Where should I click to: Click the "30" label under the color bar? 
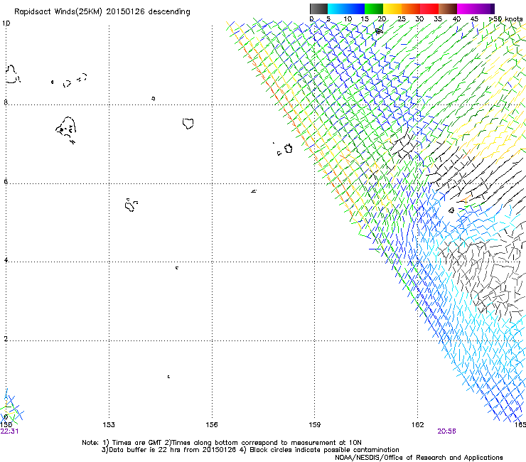[419, 19]
